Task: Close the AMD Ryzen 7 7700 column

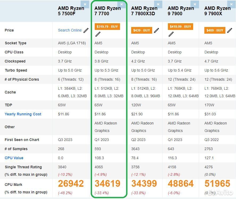Action: click(x=122, y=5)
